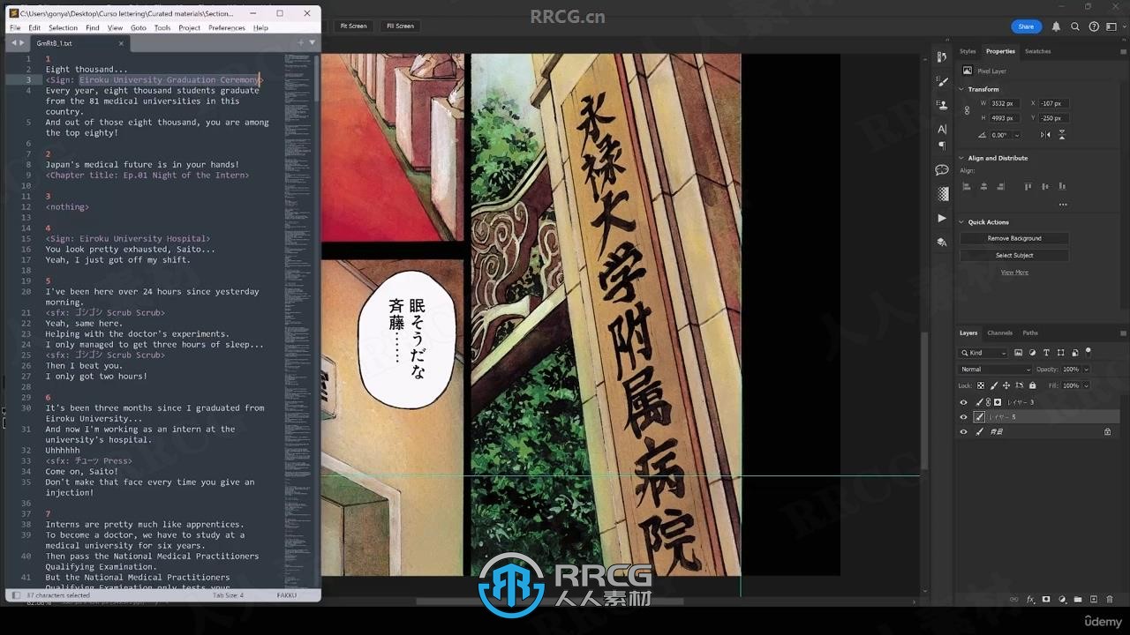Screen dimensions: 1130x635
Task: Align right edges in Properties
Action: 1000,186
